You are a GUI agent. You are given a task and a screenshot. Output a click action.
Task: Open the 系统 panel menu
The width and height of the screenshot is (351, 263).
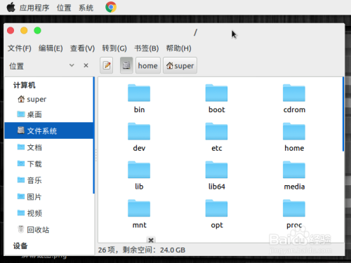pos(86,8)
